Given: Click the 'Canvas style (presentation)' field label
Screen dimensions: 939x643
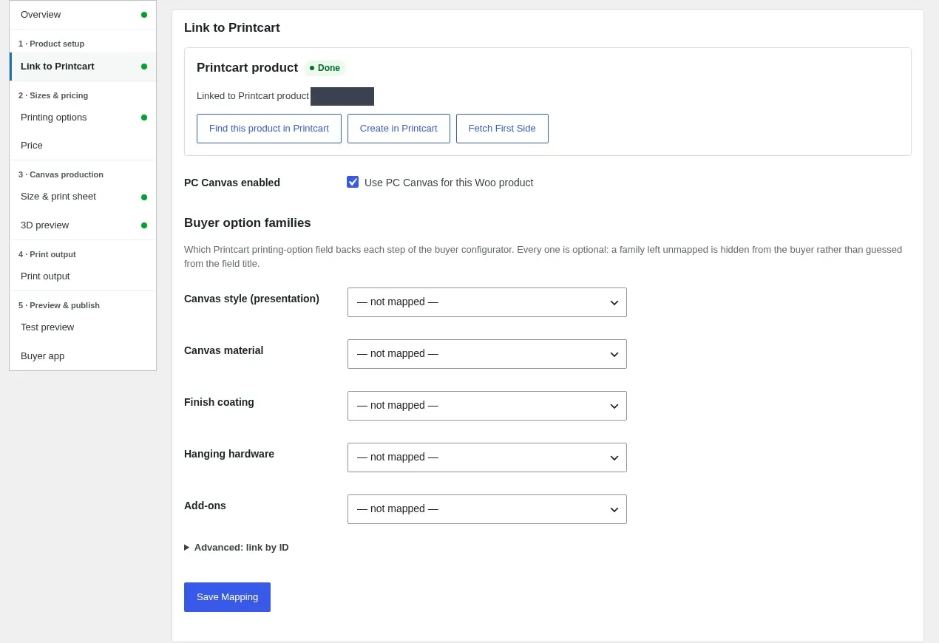Looking at the screenshot, I should 251,299.
